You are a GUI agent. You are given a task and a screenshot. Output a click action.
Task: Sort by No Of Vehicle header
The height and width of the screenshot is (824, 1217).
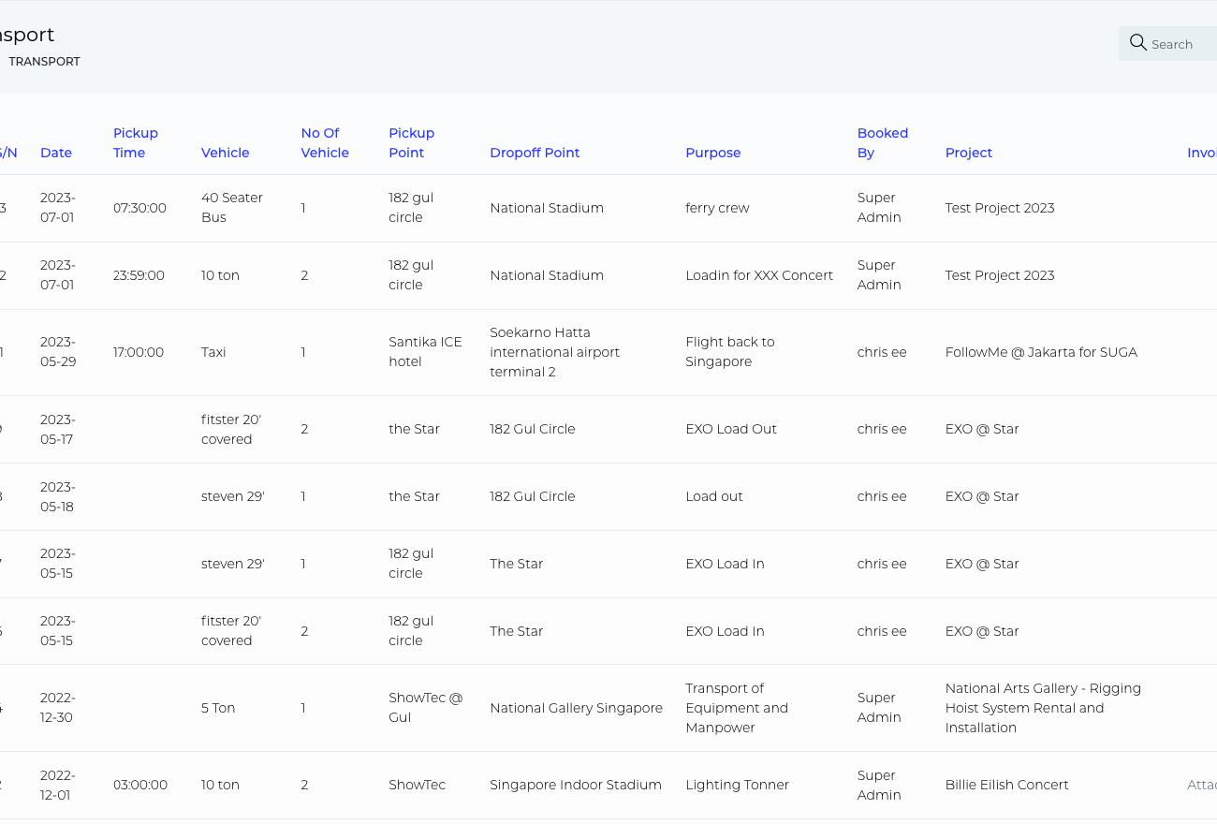click(x=325, y=143)
